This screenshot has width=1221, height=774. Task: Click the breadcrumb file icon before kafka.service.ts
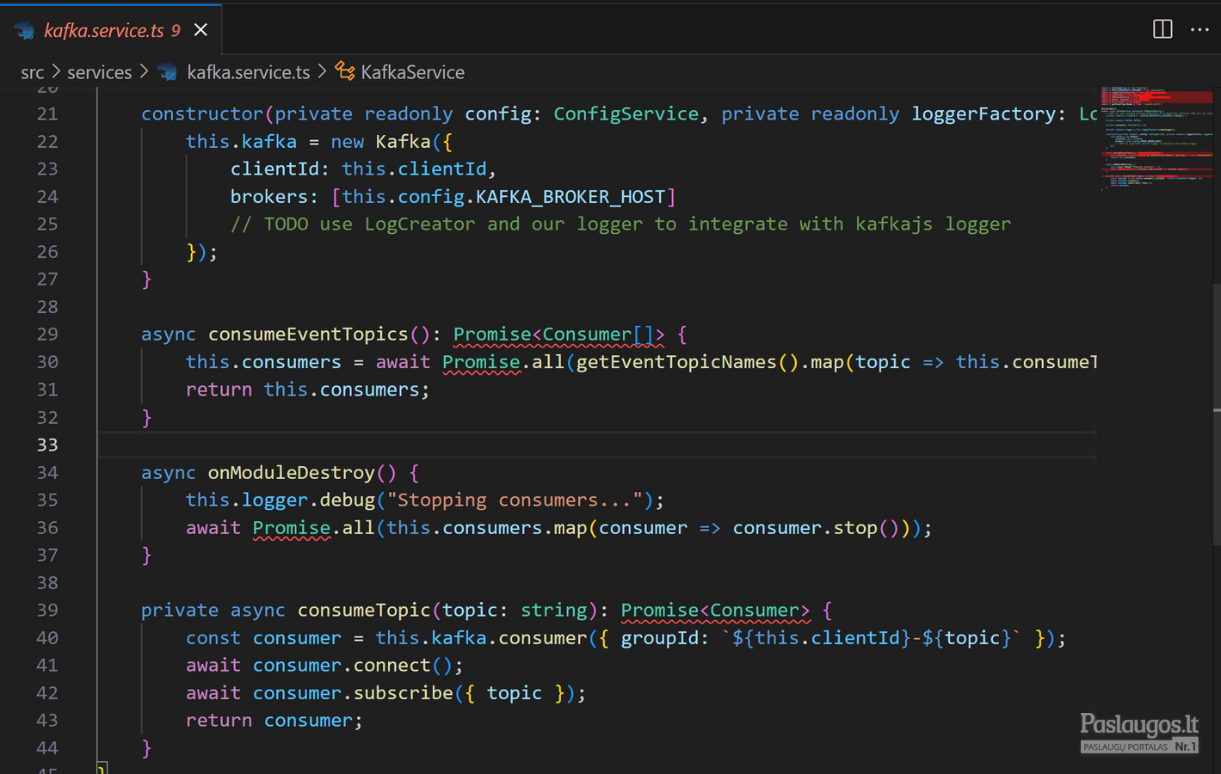[169, 72]
